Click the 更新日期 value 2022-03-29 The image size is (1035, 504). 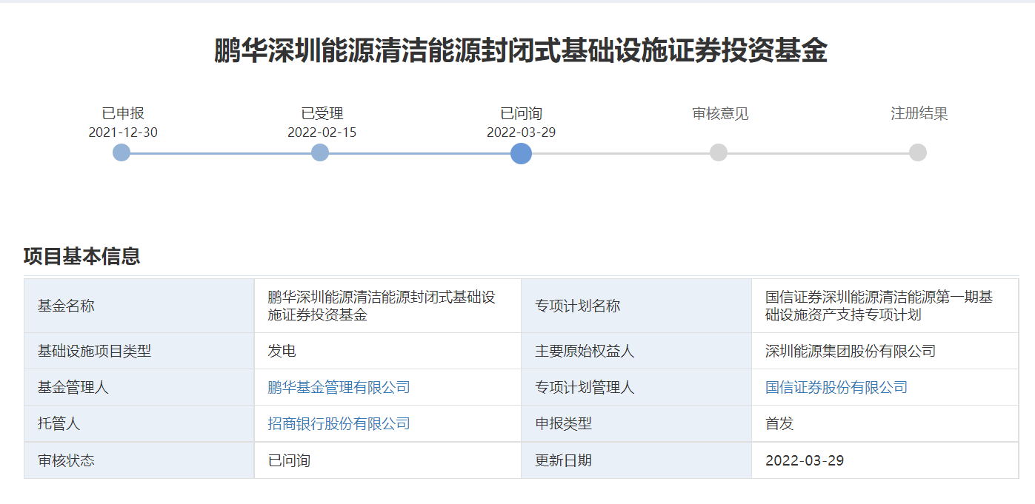[804, 460]
